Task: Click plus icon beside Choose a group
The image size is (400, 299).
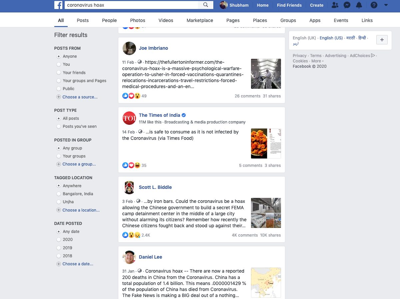Action: click(59, 164)
